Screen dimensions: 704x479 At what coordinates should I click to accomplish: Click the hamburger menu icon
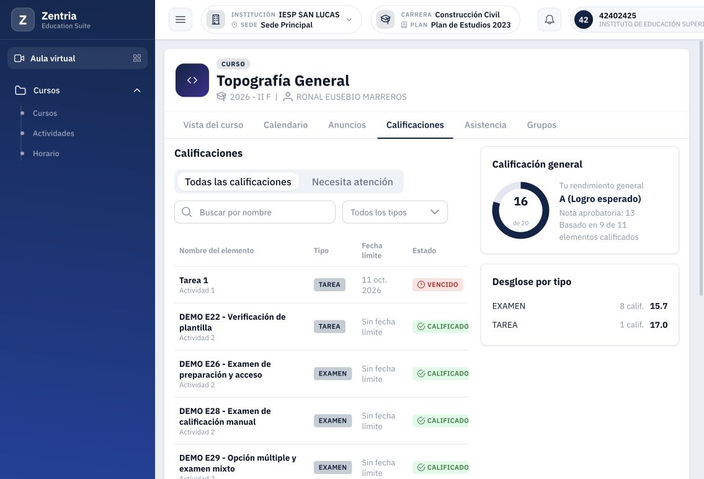point(180,20)
